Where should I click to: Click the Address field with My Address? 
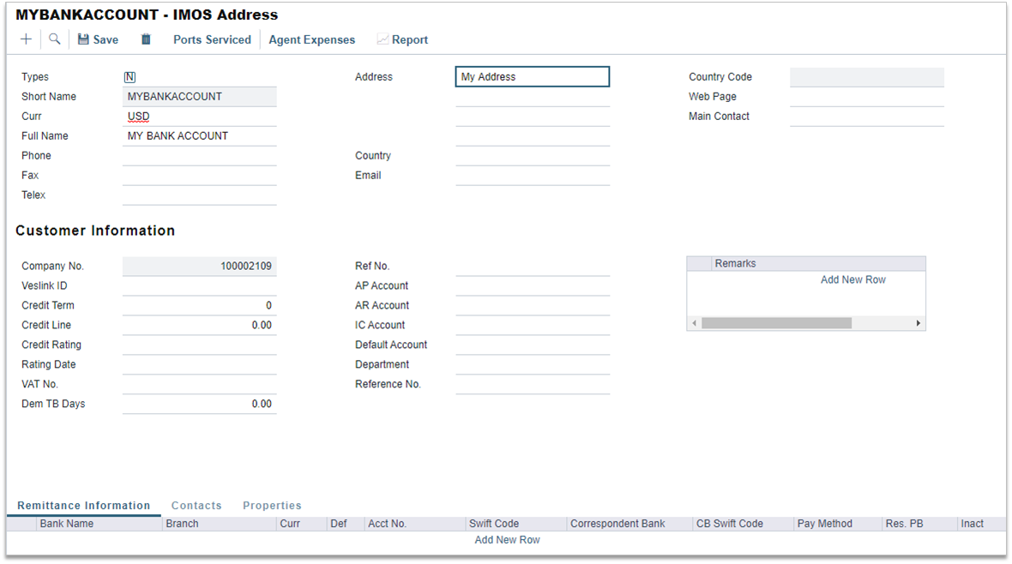tap(532, 77)
